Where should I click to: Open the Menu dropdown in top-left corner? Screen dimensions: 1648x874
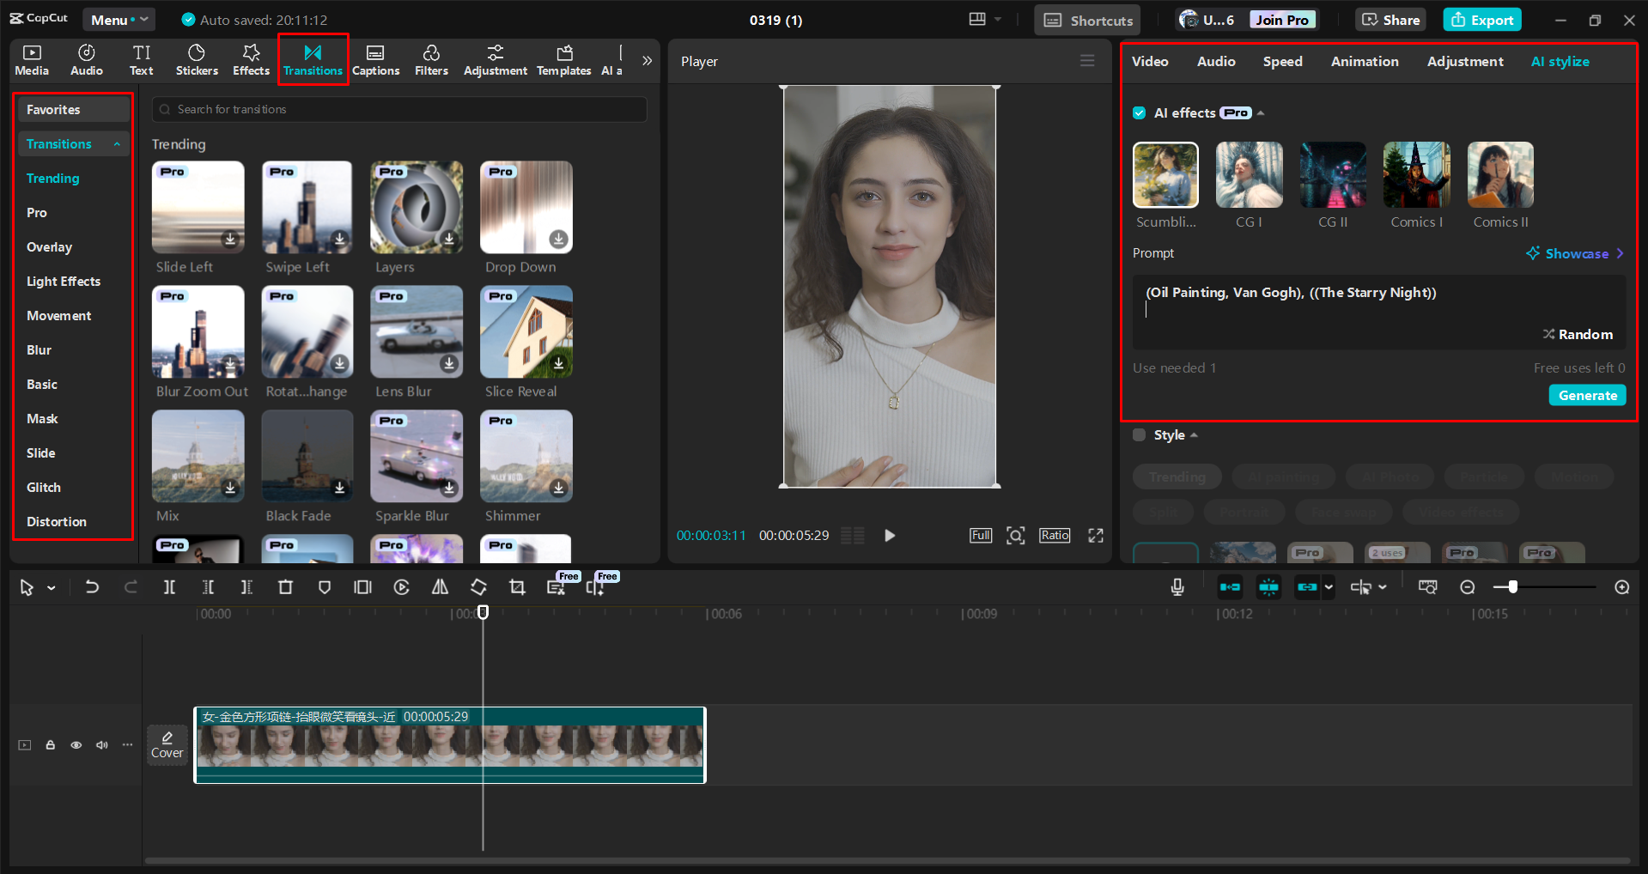[x=119, y=19]
